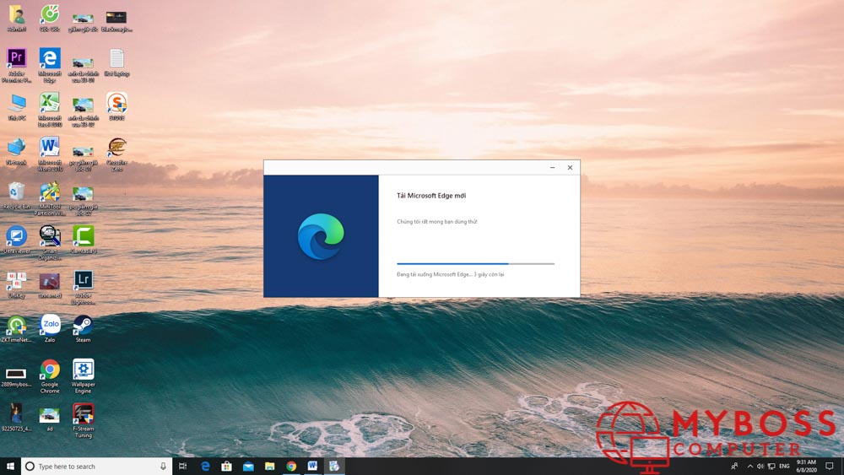The width and height of the screenshot is (844, 475).
Task: Show hidden system tray icons
Action: pyautogui.click(x=749, y=466)
